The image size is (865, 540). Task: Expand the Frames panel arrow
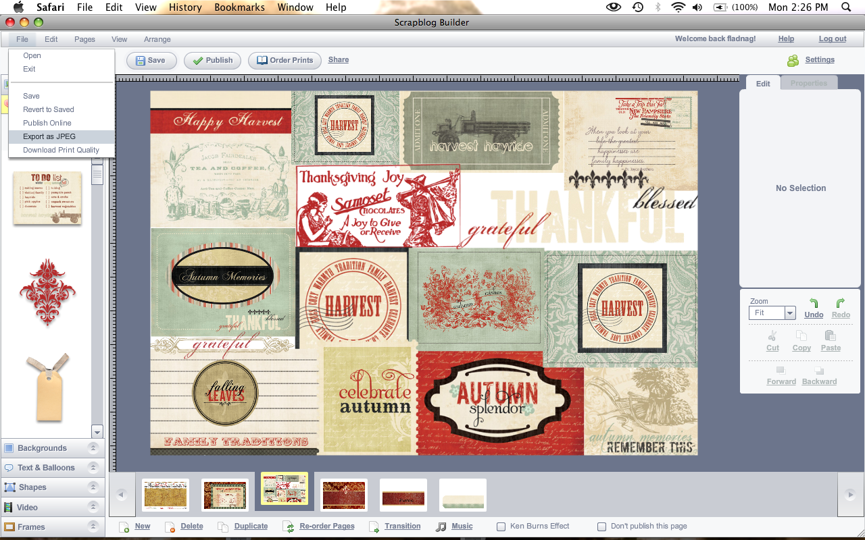click(93, 526)
